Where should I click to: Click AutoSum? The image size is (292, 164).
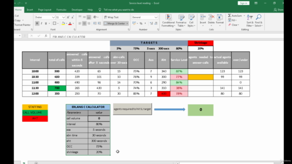tap(235, 16)
